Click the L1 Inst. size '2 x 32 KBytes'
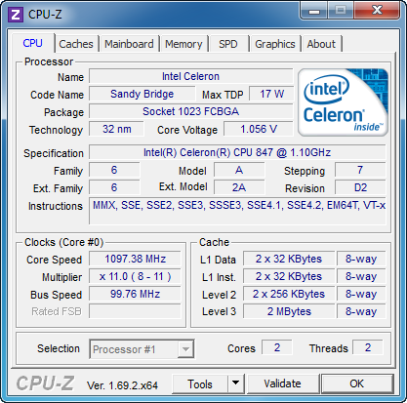407x403 pixels. click(x=289, y=276)
